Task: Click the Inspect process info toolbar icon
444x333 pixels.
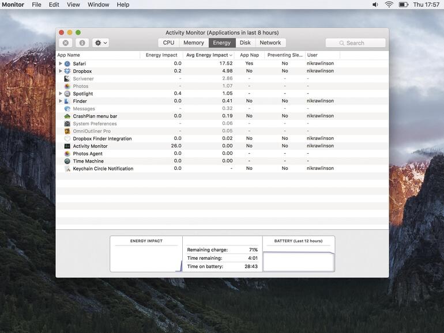Action: pos(82,43)
